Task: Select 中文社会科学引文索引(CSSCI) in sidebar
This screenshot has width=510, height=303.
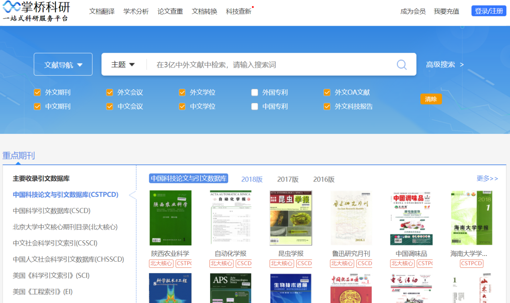Action: click(x=55, y=243)
